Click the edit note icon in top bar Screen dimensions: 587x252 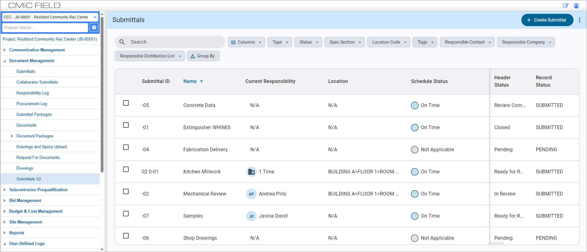tap(566, 6)
